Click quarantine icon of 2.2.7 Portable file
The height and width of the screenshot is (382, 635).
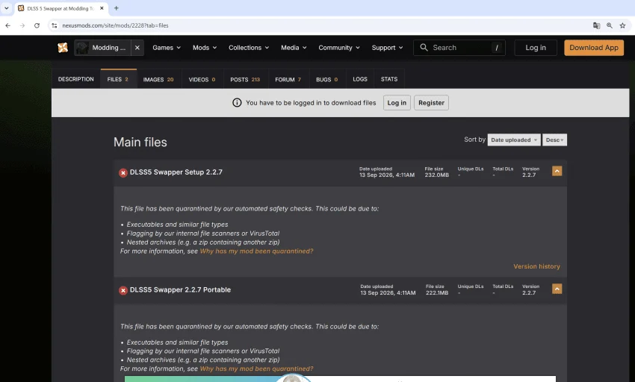pos(123,290)
